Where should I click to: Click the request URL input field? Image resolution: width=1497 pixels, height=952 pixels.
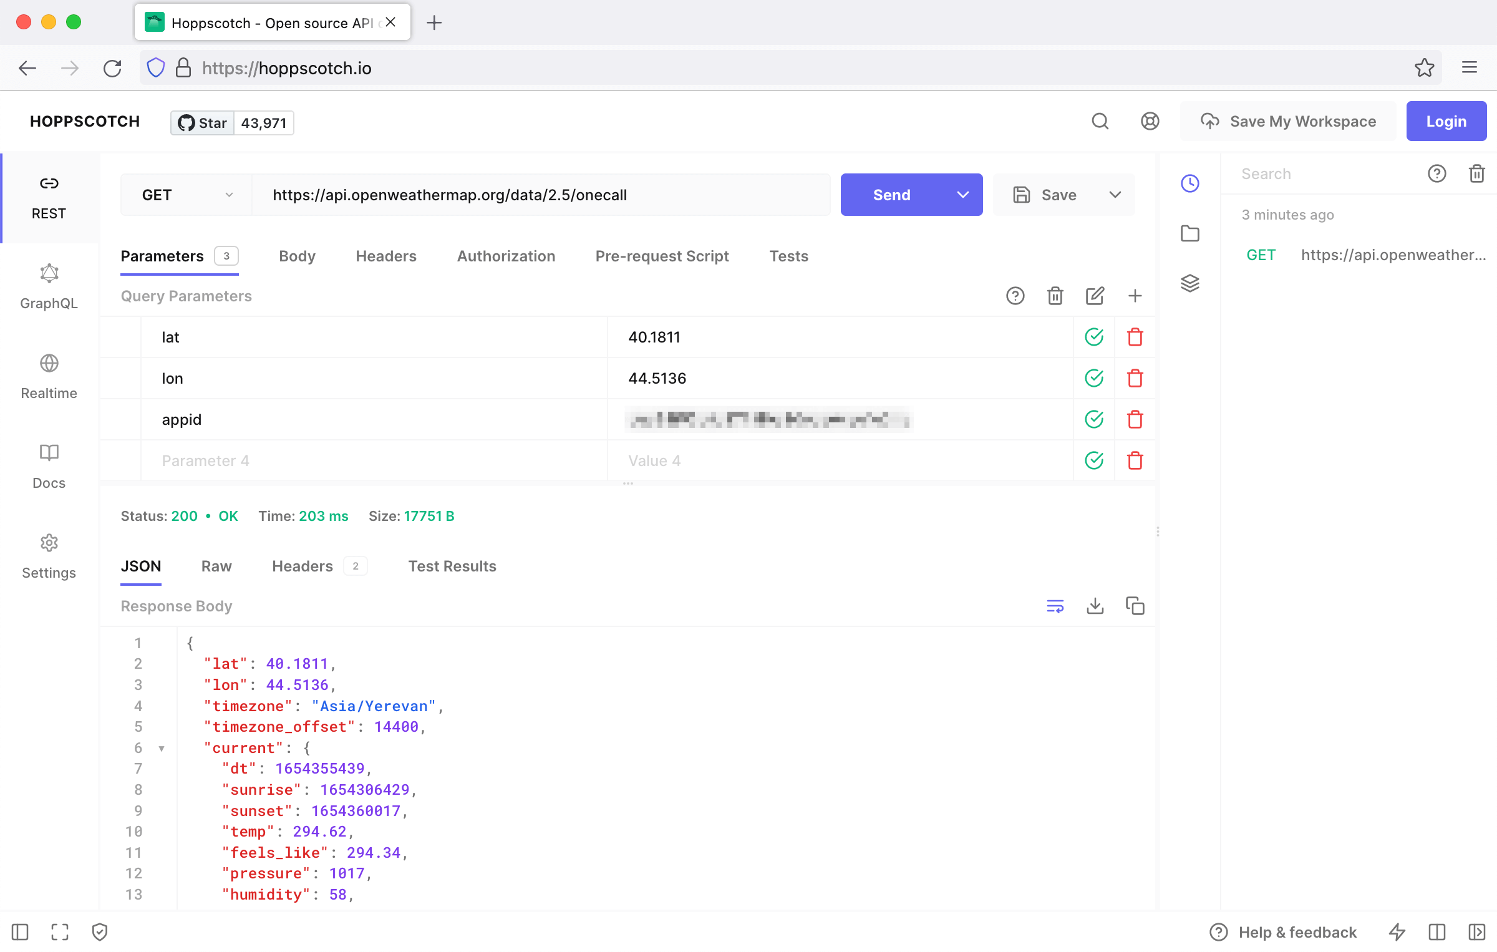click(541, 195)
